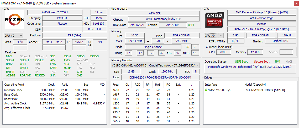Click the AMD Ryzen CPU logo
Screen dimensions: 299x128
[x=15, y=20]
